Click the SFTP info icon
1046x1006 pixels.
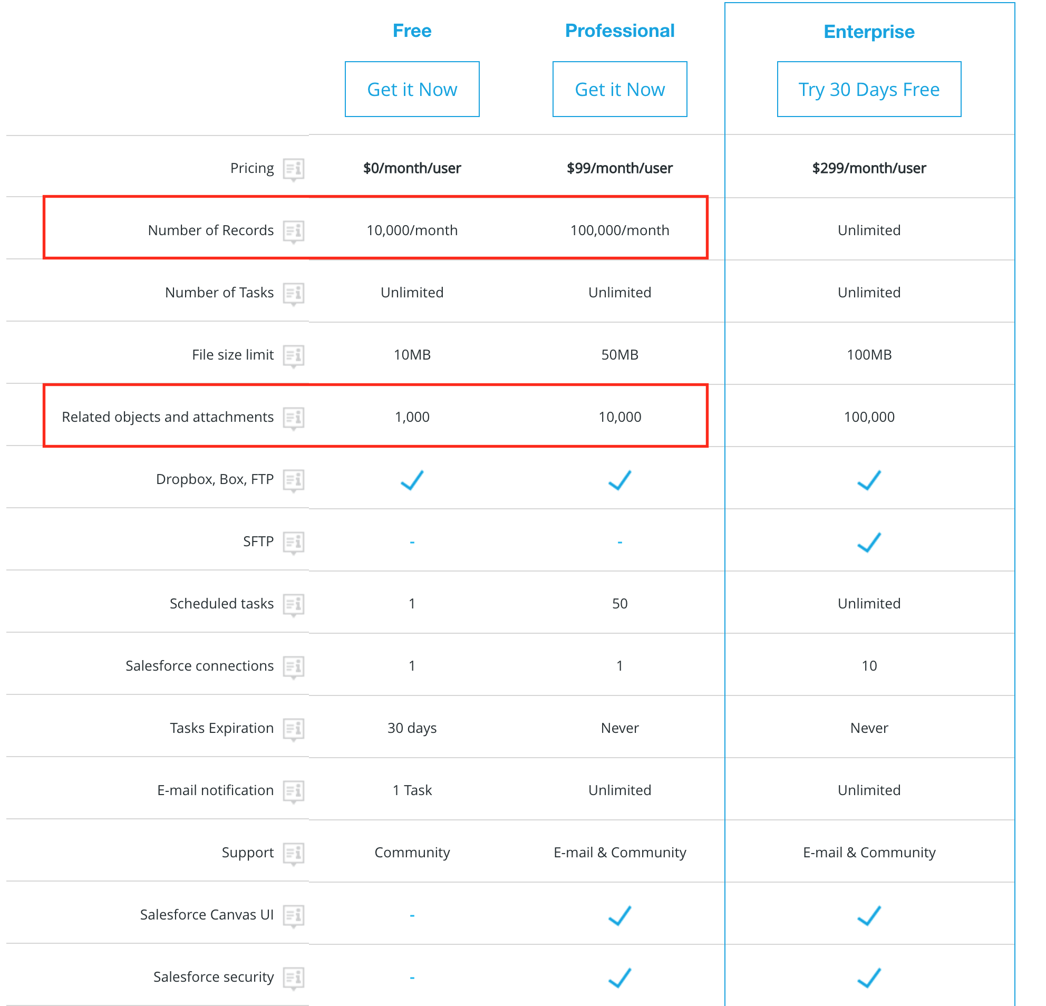(293, 542)
